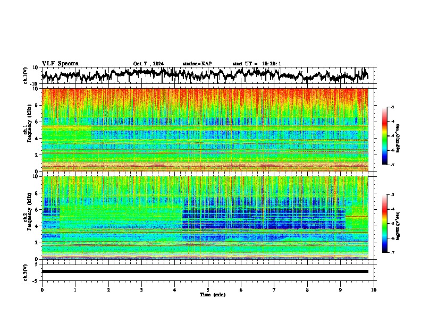421x325 pixels.
Task: Click the ch.2 color scale bar
Action: (384, 224)
